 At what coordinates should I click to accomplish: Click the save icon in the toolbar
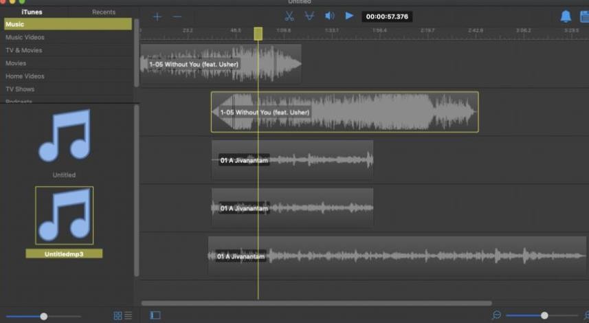(584, 16)
